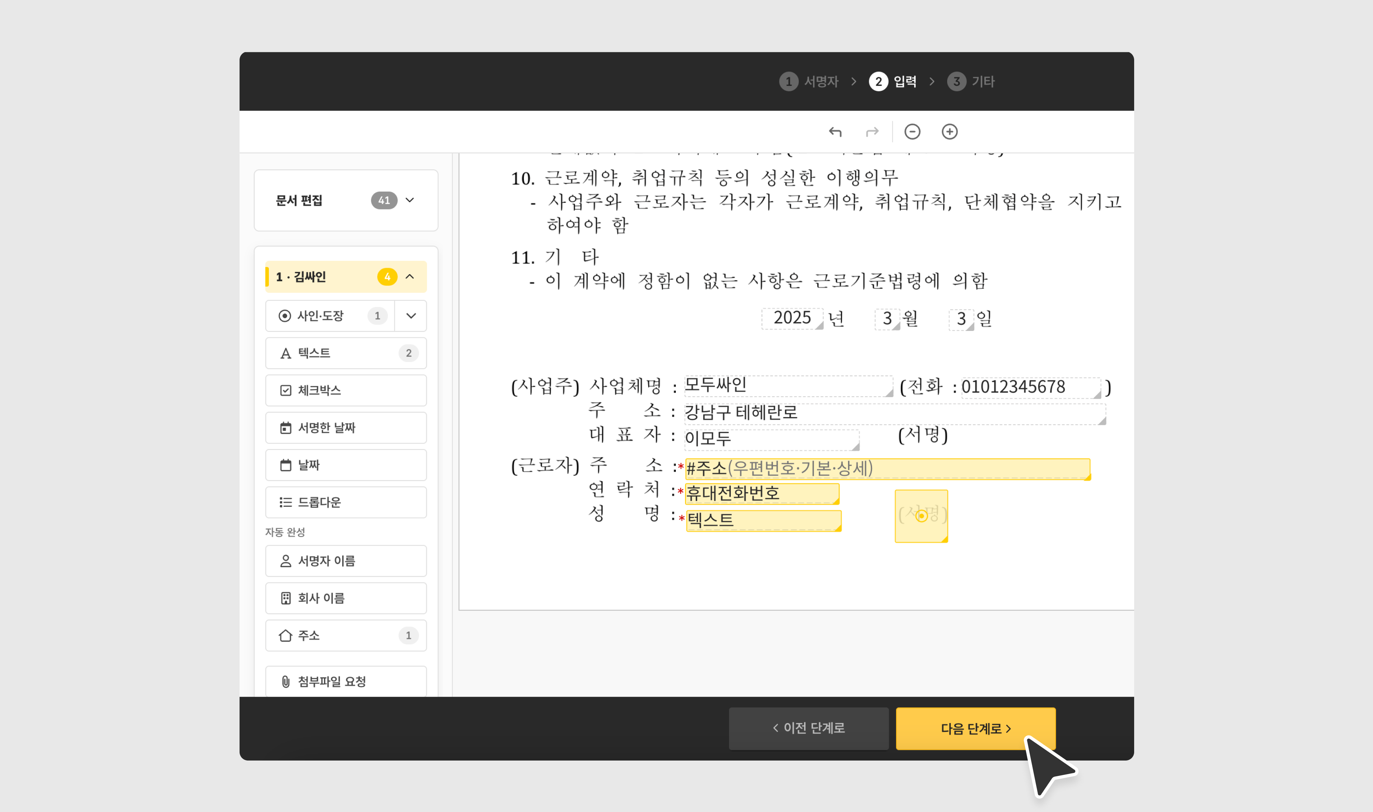Click the 강남구 테헤란로 address field
This screenshot has width=1373, height=812.
pyautogui.click(x=895, y=414)
